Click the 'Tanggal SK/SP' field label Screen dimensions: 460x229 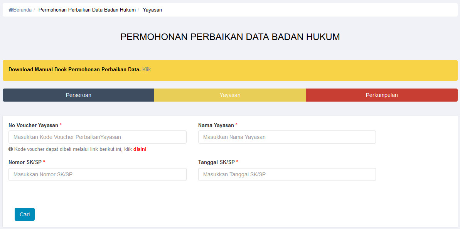[216, 162]
